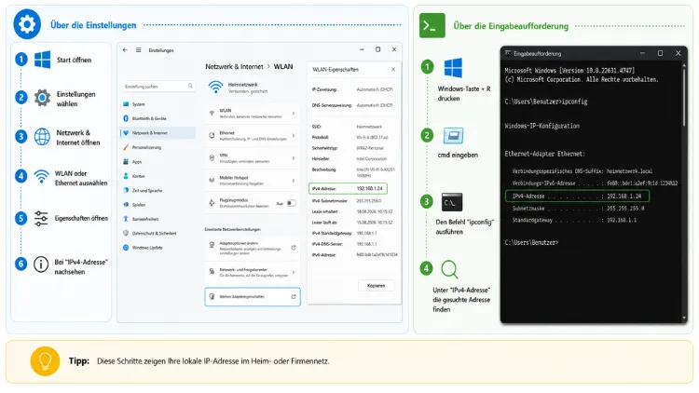
Task: Click the "Standardgateway" line in the command prompt
Action: [574, 220]
